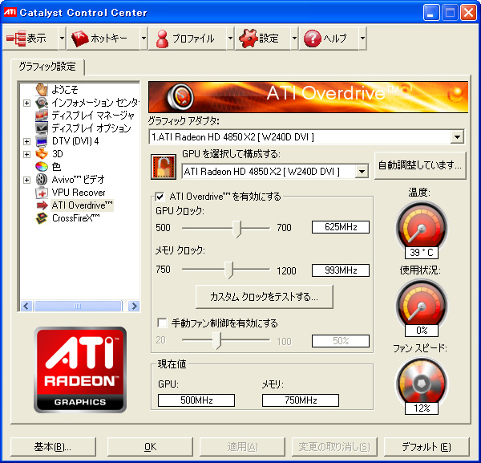Select ATI Overdrive tree entry
Image resolution: width=481 pixels, height=463 pixels.
point(83,205)
